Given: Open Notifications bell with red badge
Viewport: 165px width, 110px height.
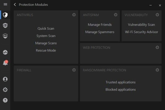Looking at the screenshot, I should (x=5, y=63).
